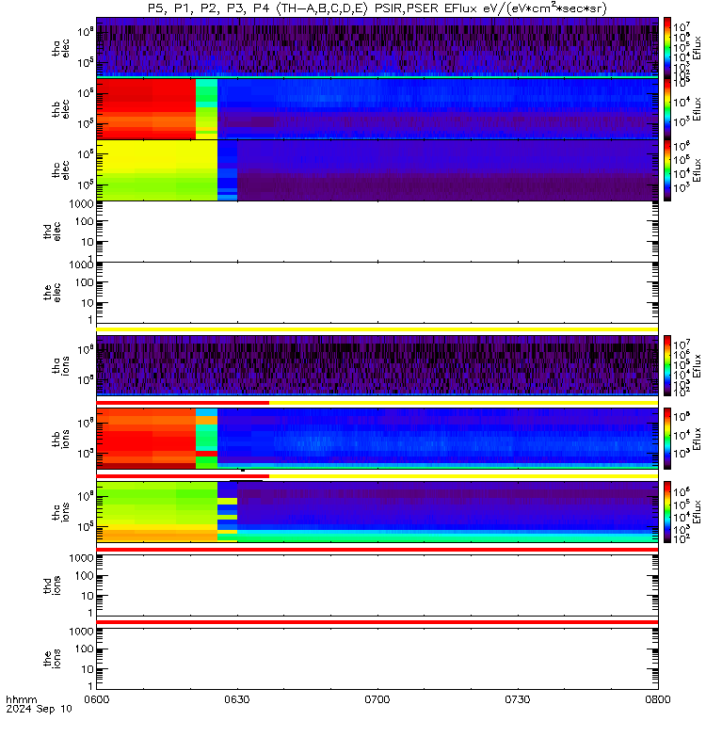Click the empty the elec plot panel
This screenshot has width=706, height=753.
coord(377,293)
